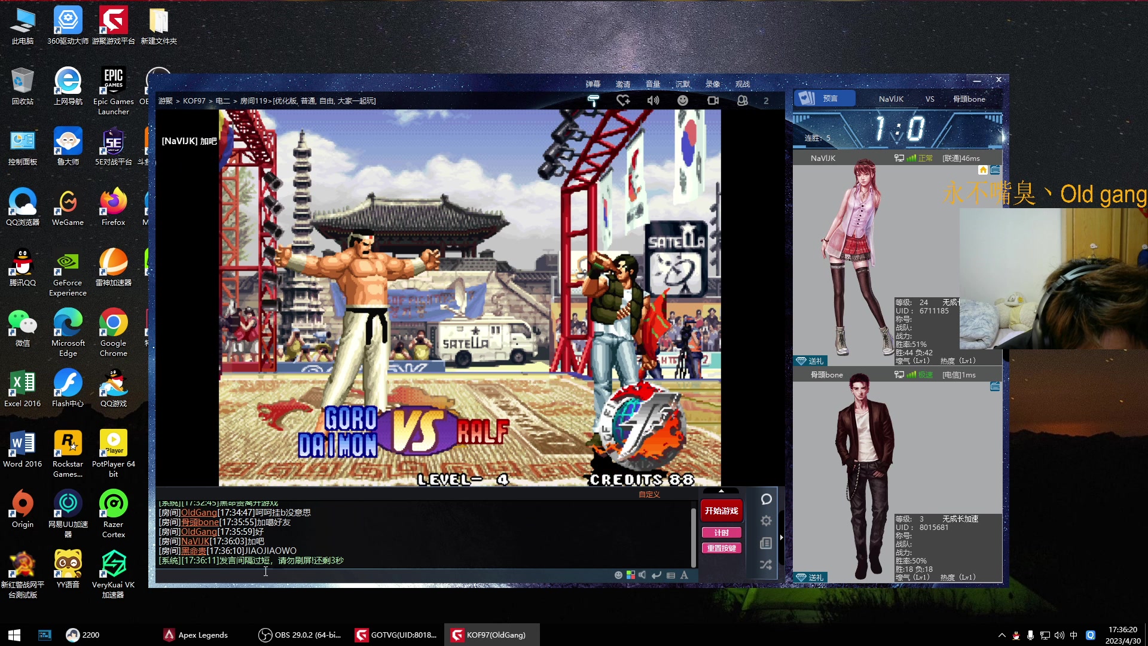
Task: Click the smiley silence icon in room toolbar
Action: (682, 100)
